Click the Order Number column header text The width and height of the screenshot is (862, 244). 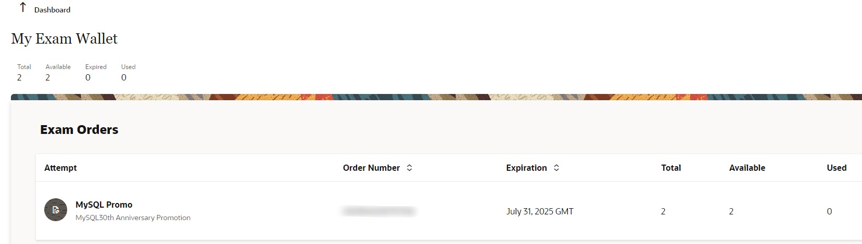pyautogui.click(x=371, y=168)
